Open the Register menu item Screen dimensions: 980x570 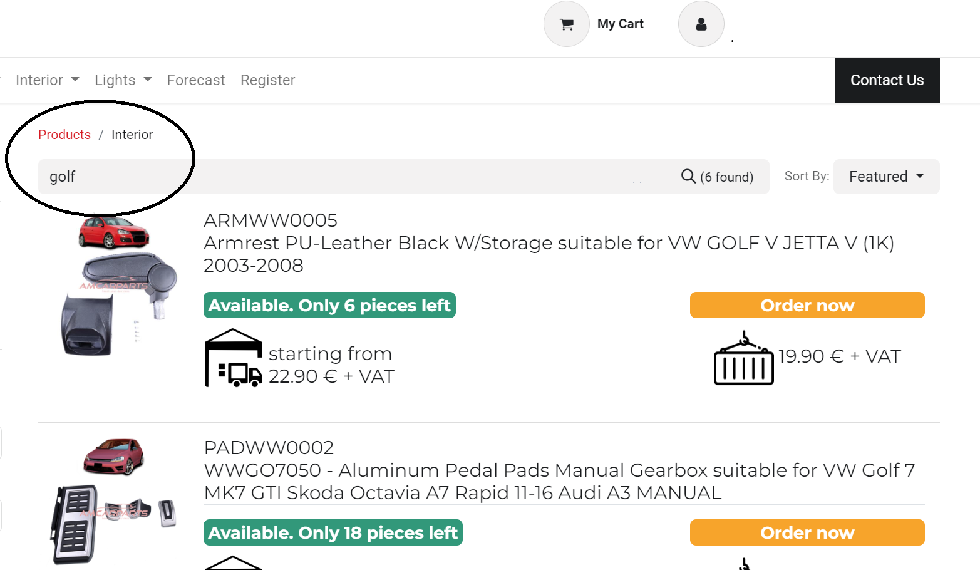[267, 80]
